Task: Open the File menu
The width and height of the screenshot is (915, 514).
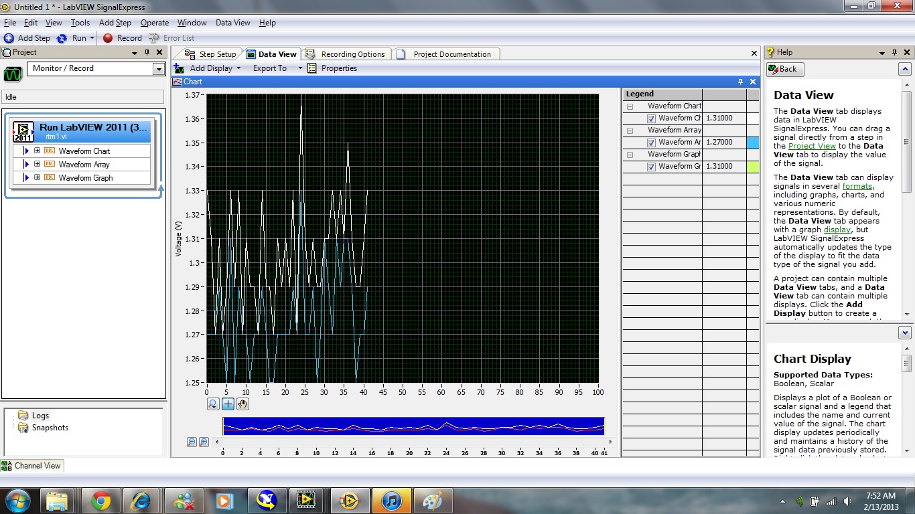Action: (x=10, y=23)
